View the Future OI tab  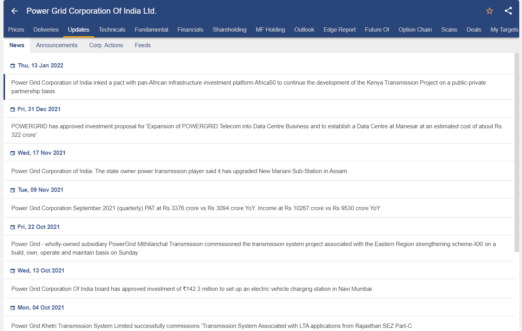(x=377, y=30)
